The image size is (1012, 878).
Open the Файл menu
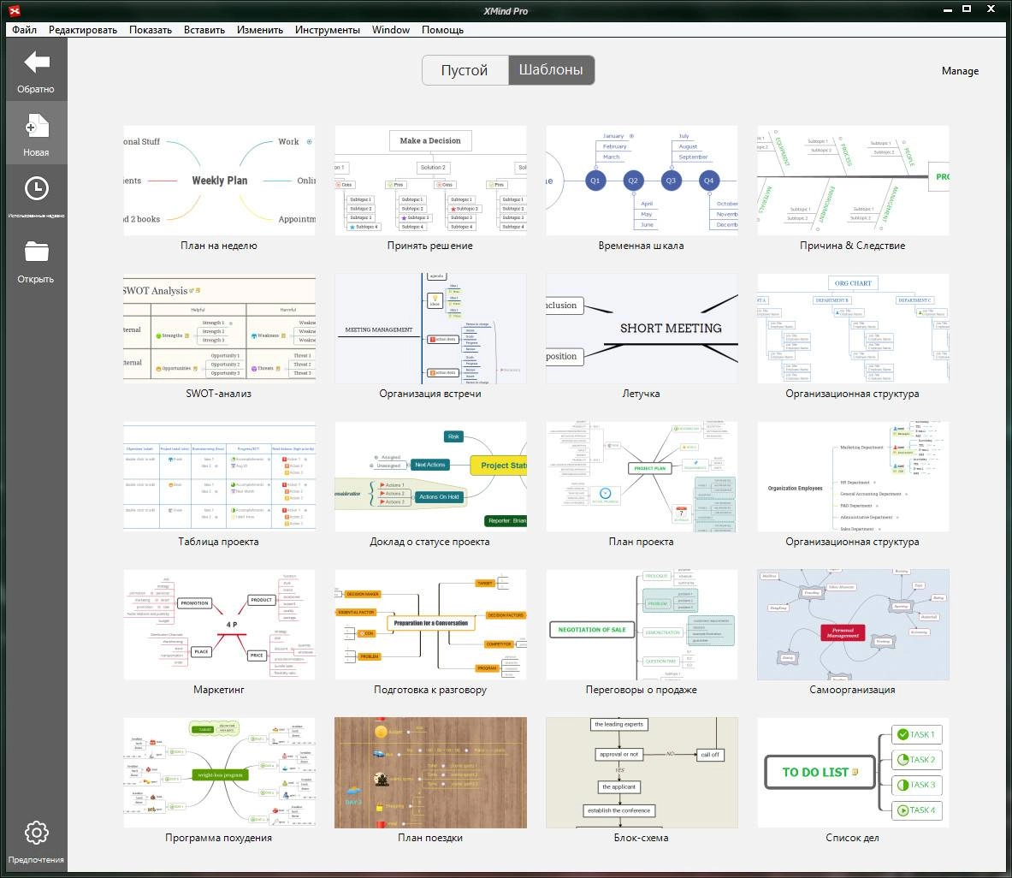[x=25, y=30]
